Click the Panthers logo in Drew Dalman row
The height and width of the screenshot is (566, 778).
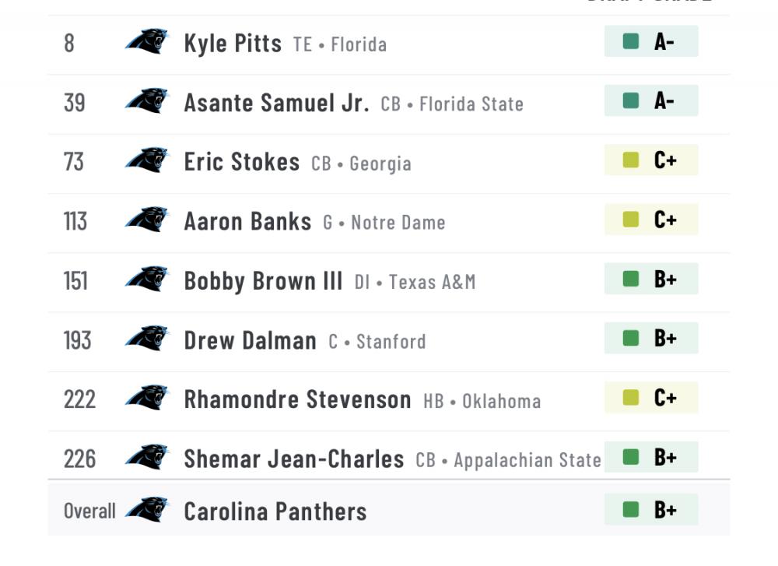click(x=147, y=339)
